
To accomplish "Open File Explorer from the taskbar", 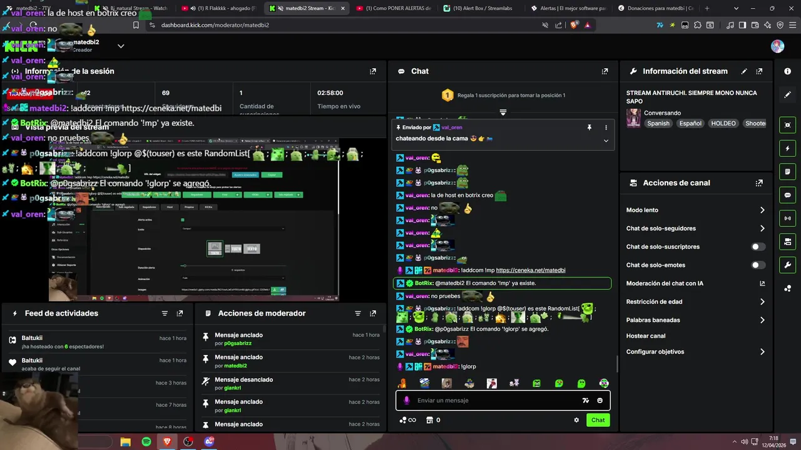I will [125, 442].
